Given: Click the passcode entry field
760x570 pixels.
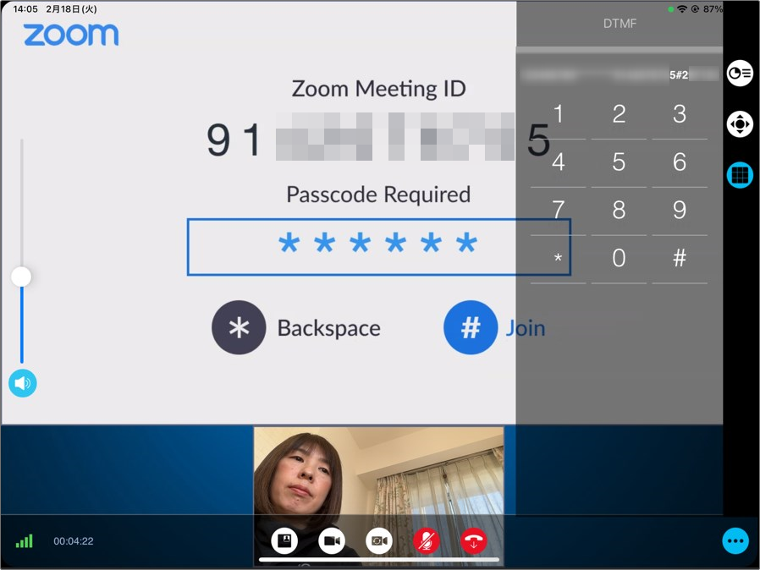Looking at the screenshot, I should (x=379, y=247).
